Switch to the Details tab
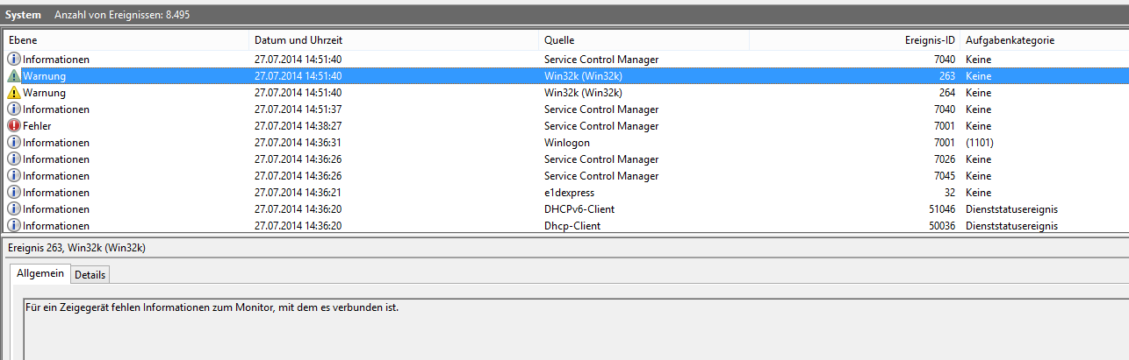The height and width of the screenshot is (360, 1129). click(x=90, y=275)
